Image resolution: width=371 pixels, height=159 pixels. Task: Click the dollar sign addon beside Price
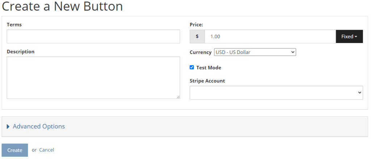click(197, 37)
